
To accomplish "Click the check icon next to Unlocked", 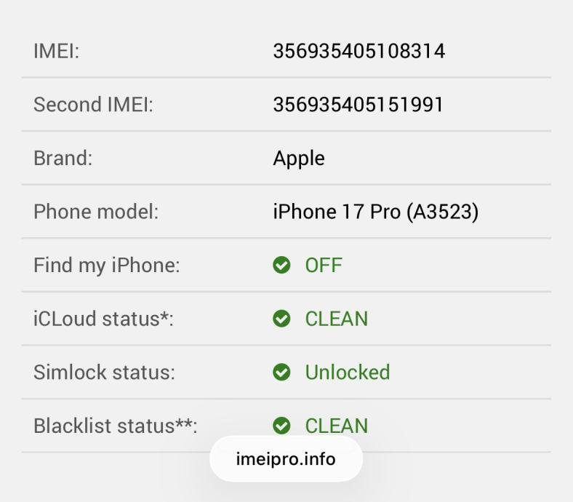I will point(281,372).
